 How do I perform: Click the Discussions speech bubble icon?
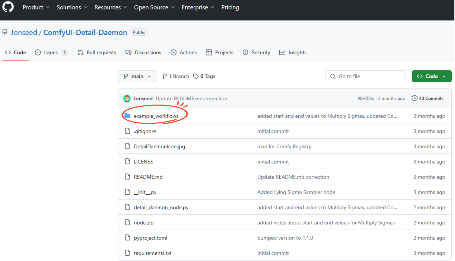(x=128, y=53)
